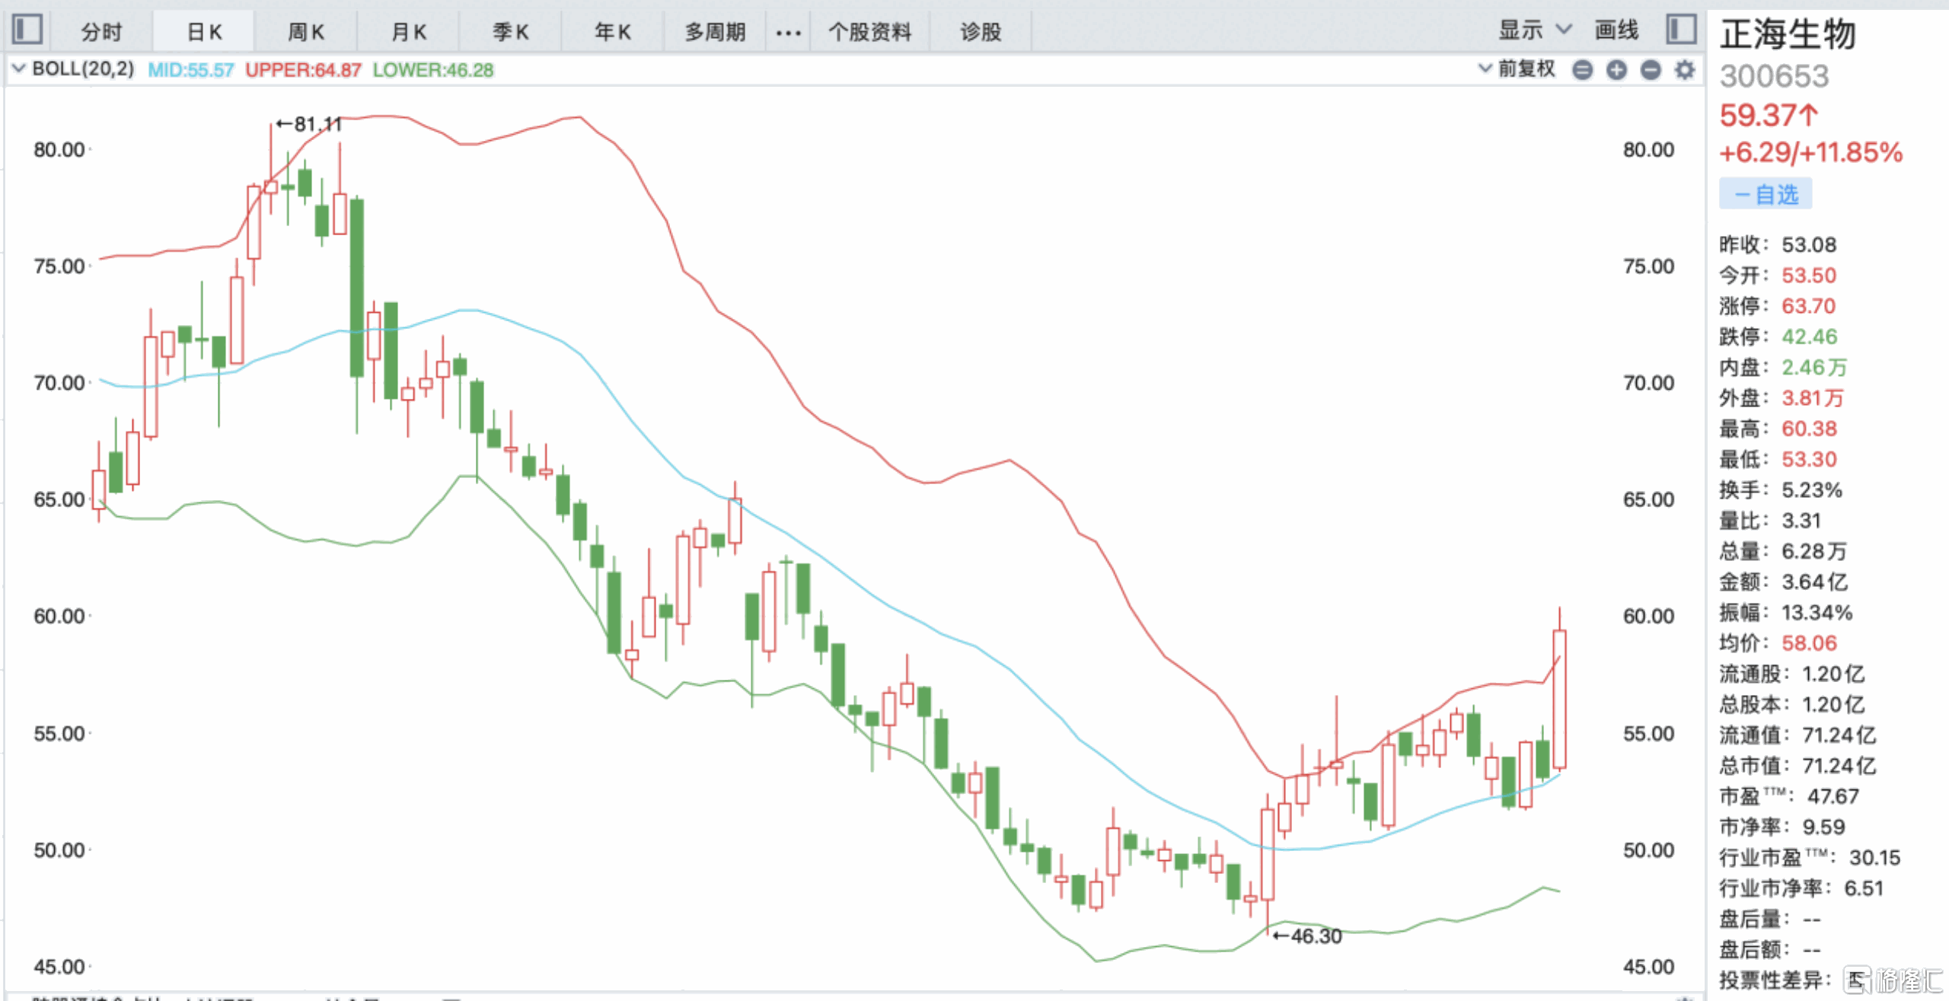Switch to the 周K tab
The width and height of the screenshot is (1949, 1001).
click(x=306, y=32)
